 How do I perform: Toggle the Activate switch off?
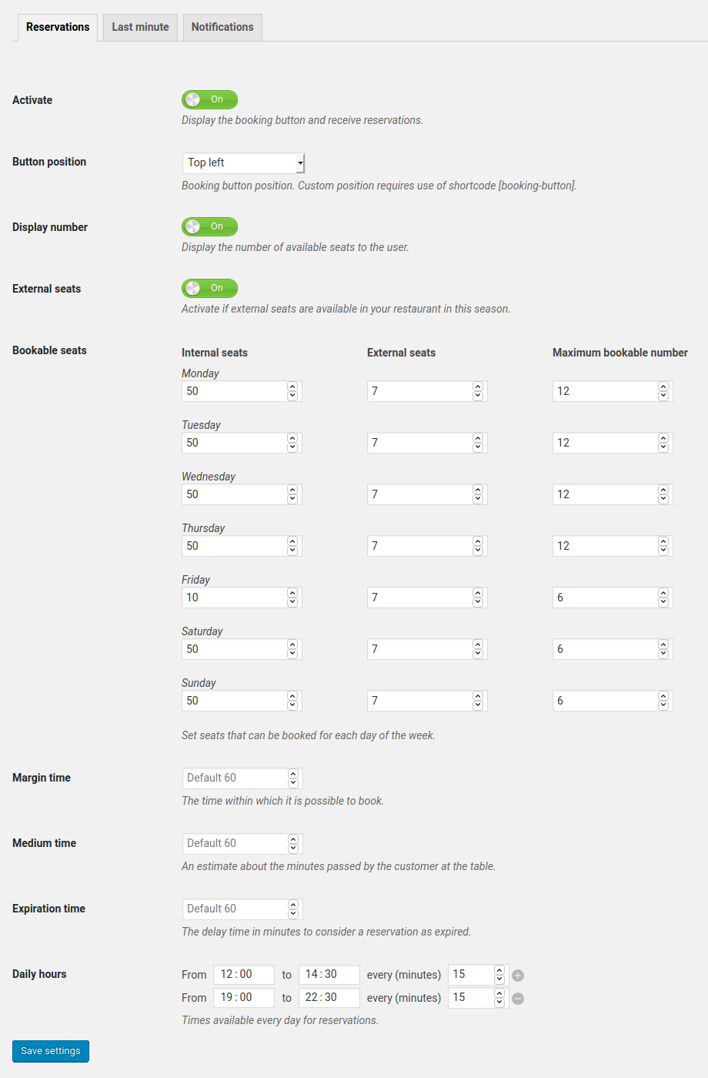[x=209, y=99]
